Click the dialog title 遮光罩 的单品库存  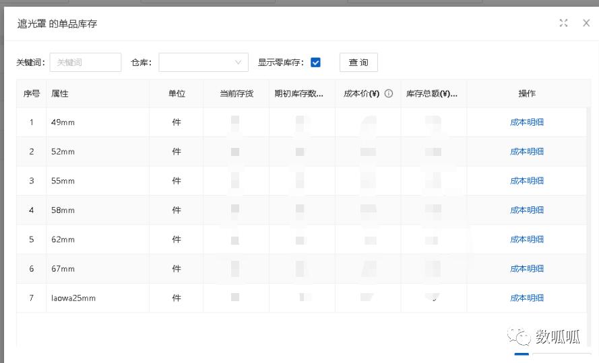tap(57, 24)
